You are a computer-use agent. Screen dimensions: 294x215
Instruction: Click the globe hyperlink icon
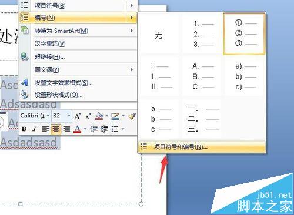(x=25, y=56)
